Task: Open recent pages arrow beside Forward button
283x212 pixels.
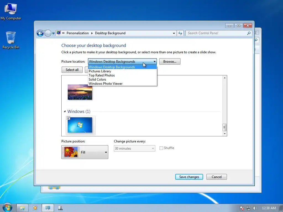Action: click(x=53, y=33)
